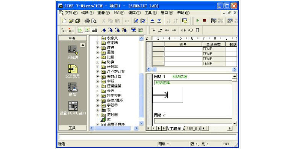Click the 网络注释 comment field
This screenshot has height=149, width=302.
pyautogui.click(x=193, y=83)
